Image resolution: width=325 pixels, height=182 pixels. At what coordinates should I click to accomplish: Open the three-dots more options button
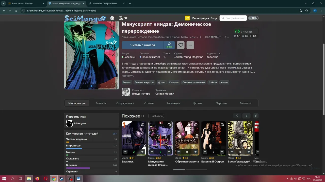190,45
